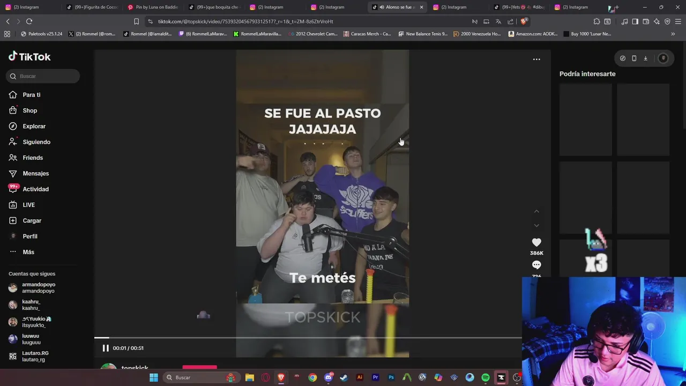Open first Podría interesarte thumbnail
Viewport: 686px width, 386px height.
pos(586,120)
